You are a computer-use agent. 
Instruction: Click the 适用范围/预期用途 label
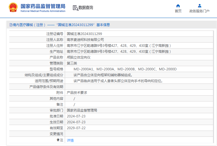[x=49, y=81]
